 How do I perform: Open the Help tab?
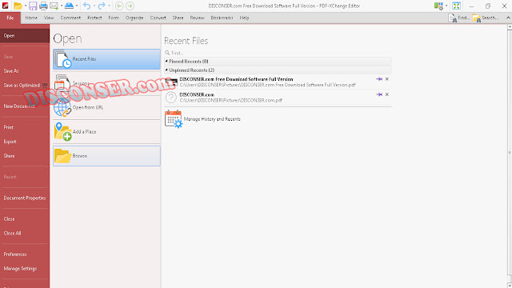tap(244, 18)
